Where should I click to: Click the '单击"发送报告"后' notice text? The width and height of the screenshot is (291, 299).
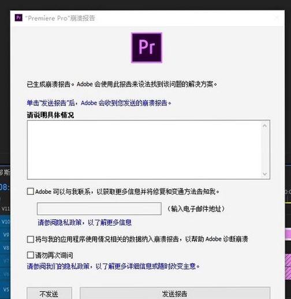pos(99,103)
